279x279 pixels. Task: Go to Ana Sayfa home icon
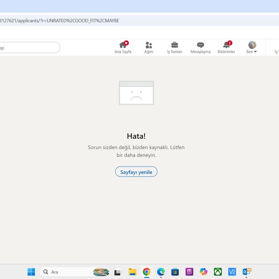(x=123, y=47)
